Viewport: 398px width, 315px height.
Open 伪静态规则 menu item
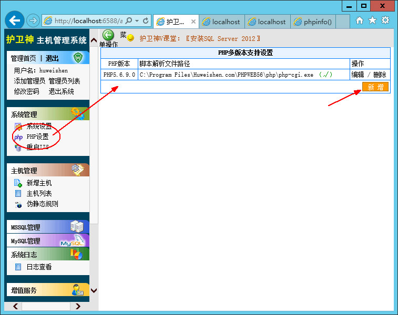(43, 204)
